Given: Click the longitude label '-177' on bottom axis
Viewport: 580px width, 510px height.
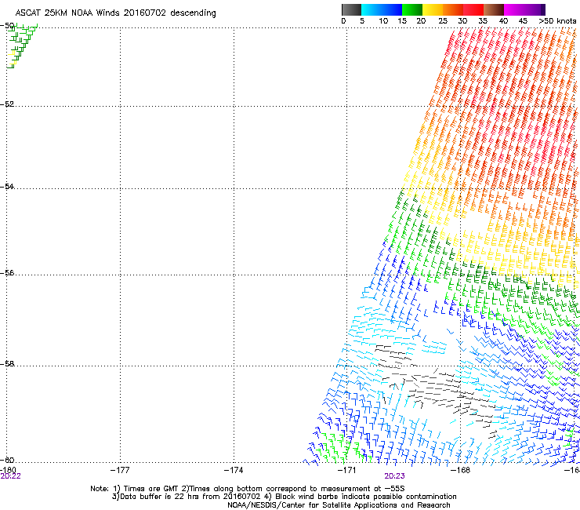Looking at the screenshot, I should [120, 470].
